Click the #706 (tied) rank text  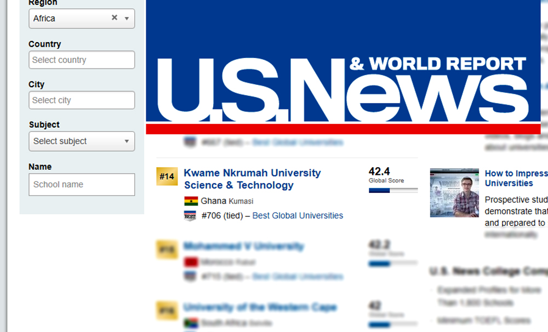coord(222,216)
